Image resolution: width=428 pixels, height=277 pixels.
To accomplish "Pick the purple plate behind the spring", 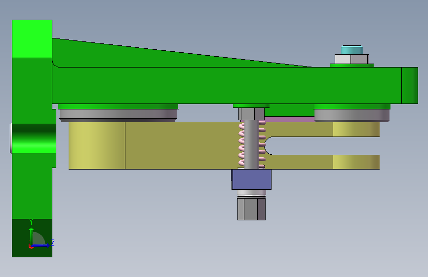I will coord(289,119).
